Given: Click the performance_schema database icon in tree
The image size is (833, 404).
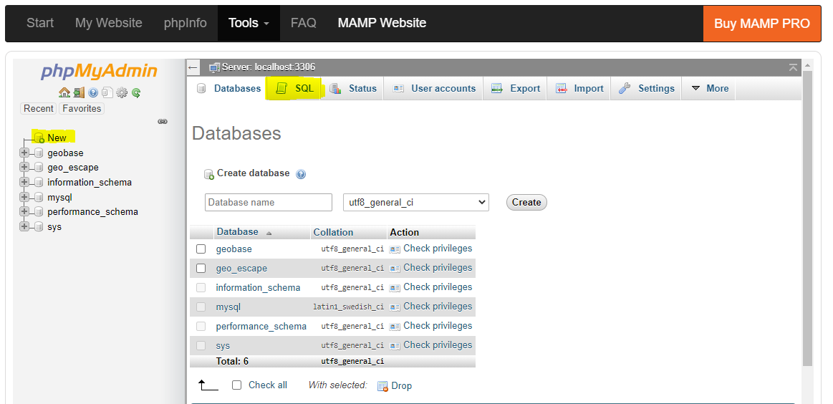Looking at the screenshot, I should 38,212.
